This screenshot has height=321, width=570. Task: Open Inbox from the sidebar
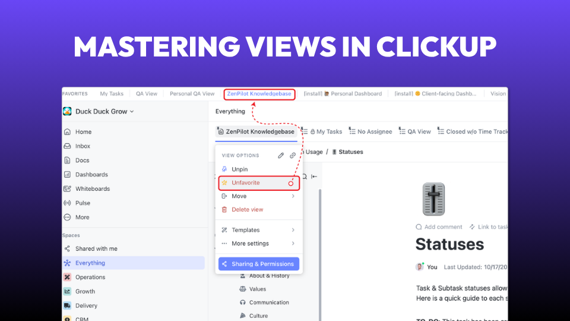click(x=83, y=146)
